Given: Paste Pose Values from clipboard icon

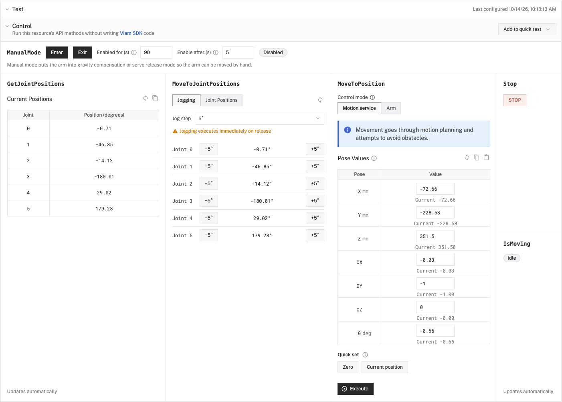Looking at the screenshot, I should 486,158.
